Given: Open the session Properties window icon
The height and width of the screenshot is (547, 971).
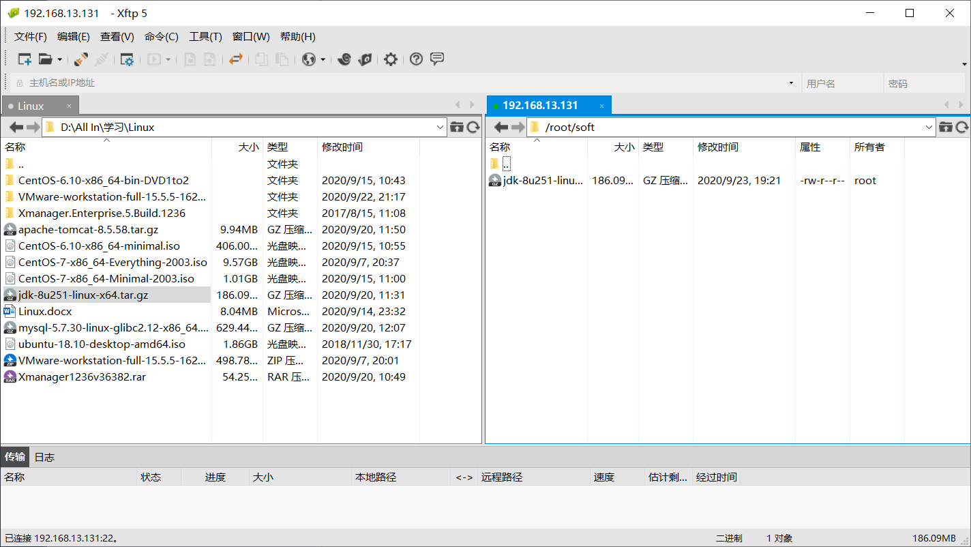Looking at the screenshot, I should 127,59.
